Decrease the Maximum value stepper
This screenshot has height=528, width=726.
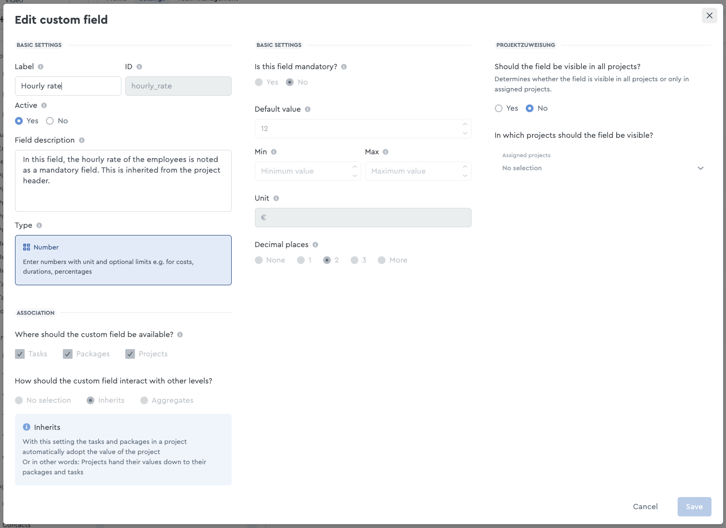click(x=465, y=176)
